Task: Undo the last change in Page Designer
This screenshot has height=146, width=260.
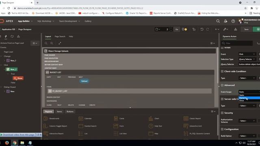Action: click(201, 29)
